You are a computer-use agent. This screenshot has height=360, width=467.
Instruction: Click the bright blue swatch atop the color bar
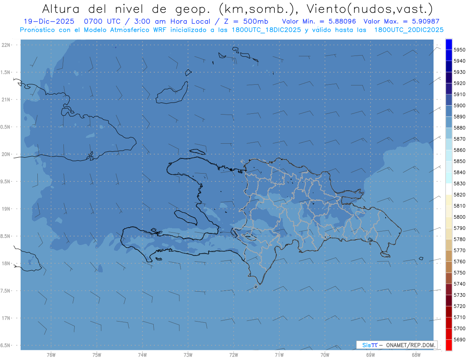pos(448,44)
